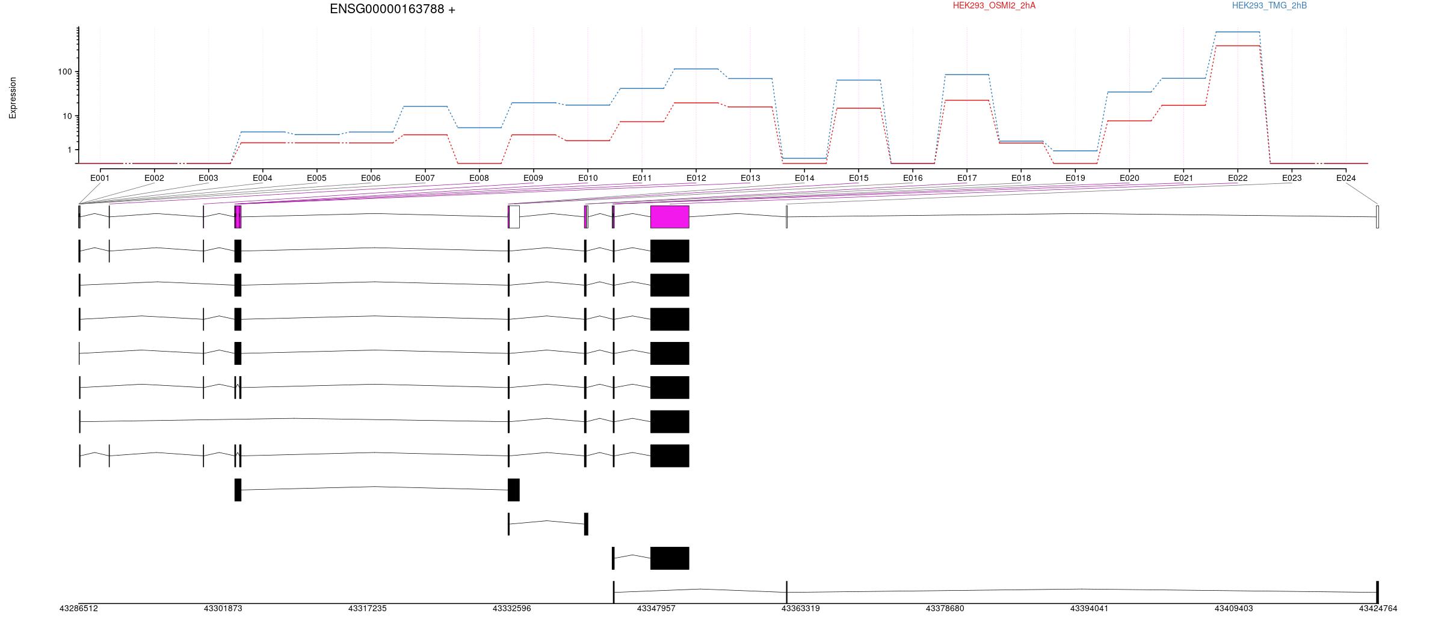Click genomic coordinate 43363319

point(801,609)
